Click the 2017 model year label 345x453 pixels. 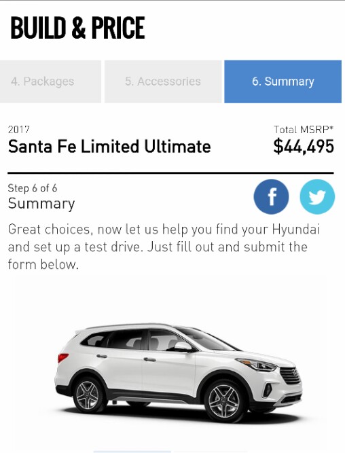point(19,130)
